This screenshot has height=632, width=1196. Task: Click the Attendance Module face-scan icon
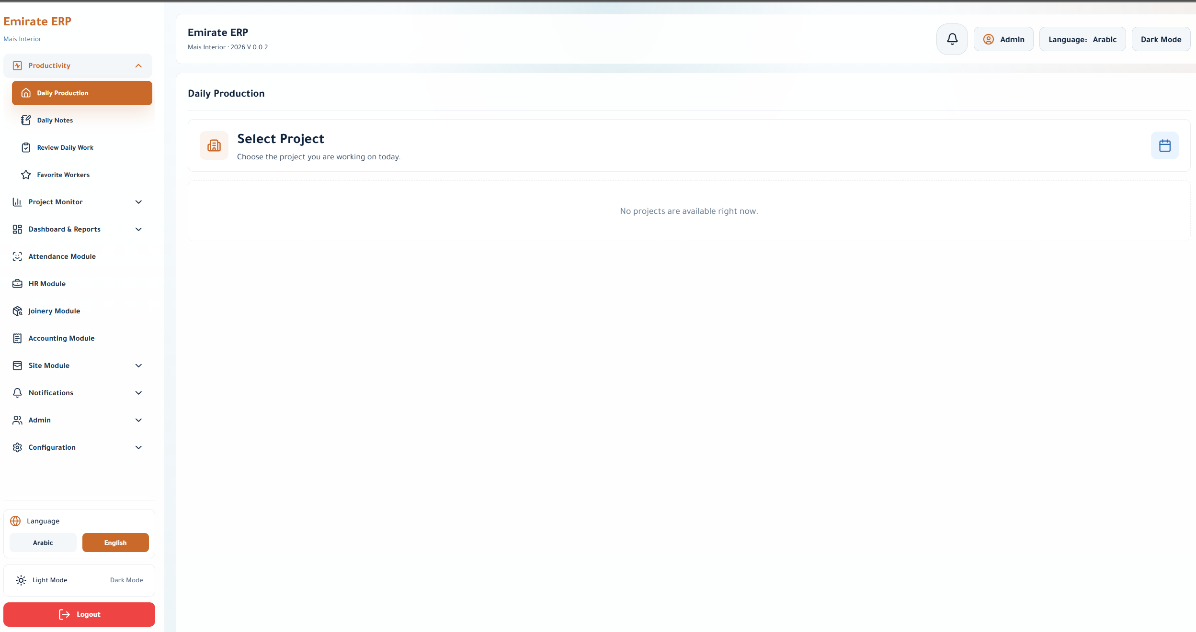point(17,256)
